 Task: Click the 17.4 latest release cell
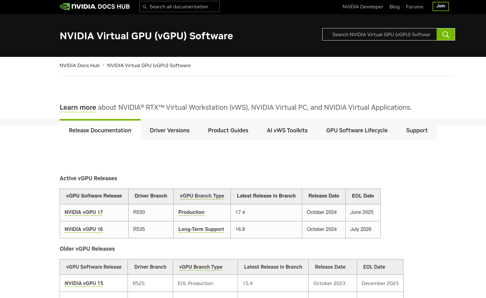click(x=266, y=212)
